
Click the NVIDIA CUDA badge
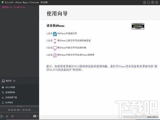tap(138, 26)
